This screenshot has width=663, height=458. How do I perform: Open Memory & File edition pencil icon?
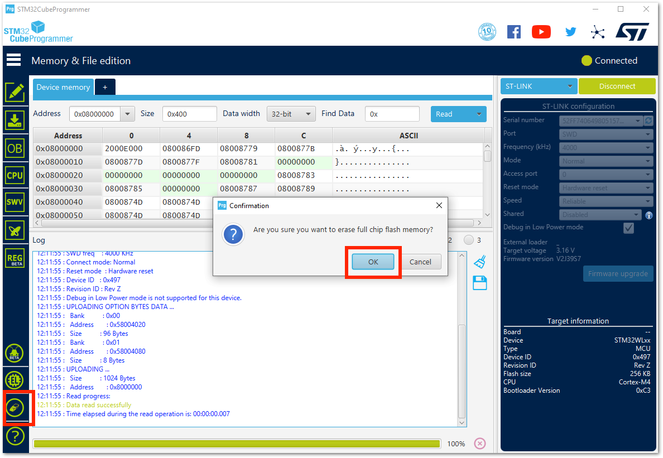click(15, 93)
